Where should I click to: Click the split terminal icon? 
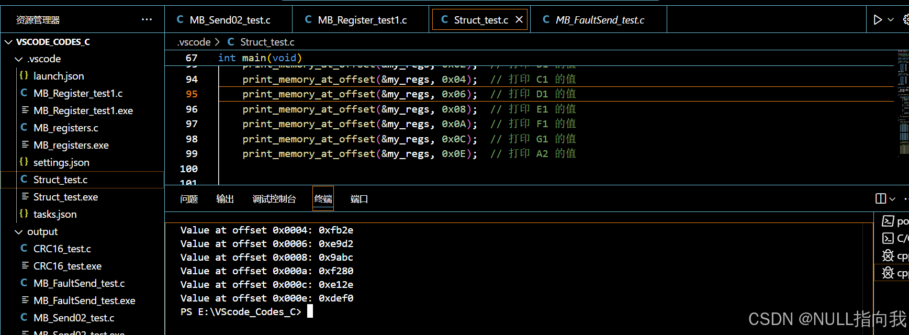pos(881,199)
